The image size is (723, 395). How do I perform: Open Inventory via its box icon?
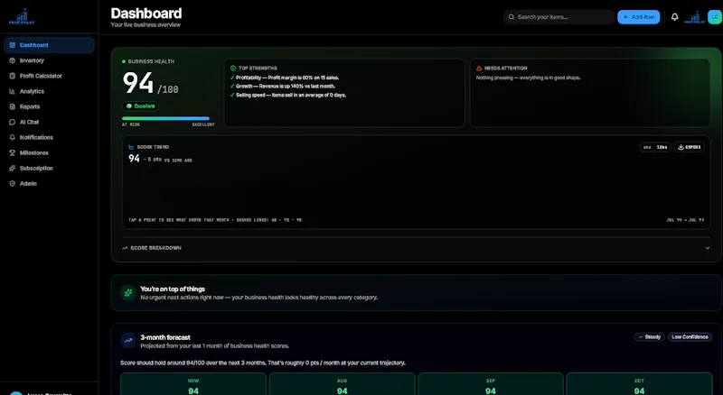(13, 60)
